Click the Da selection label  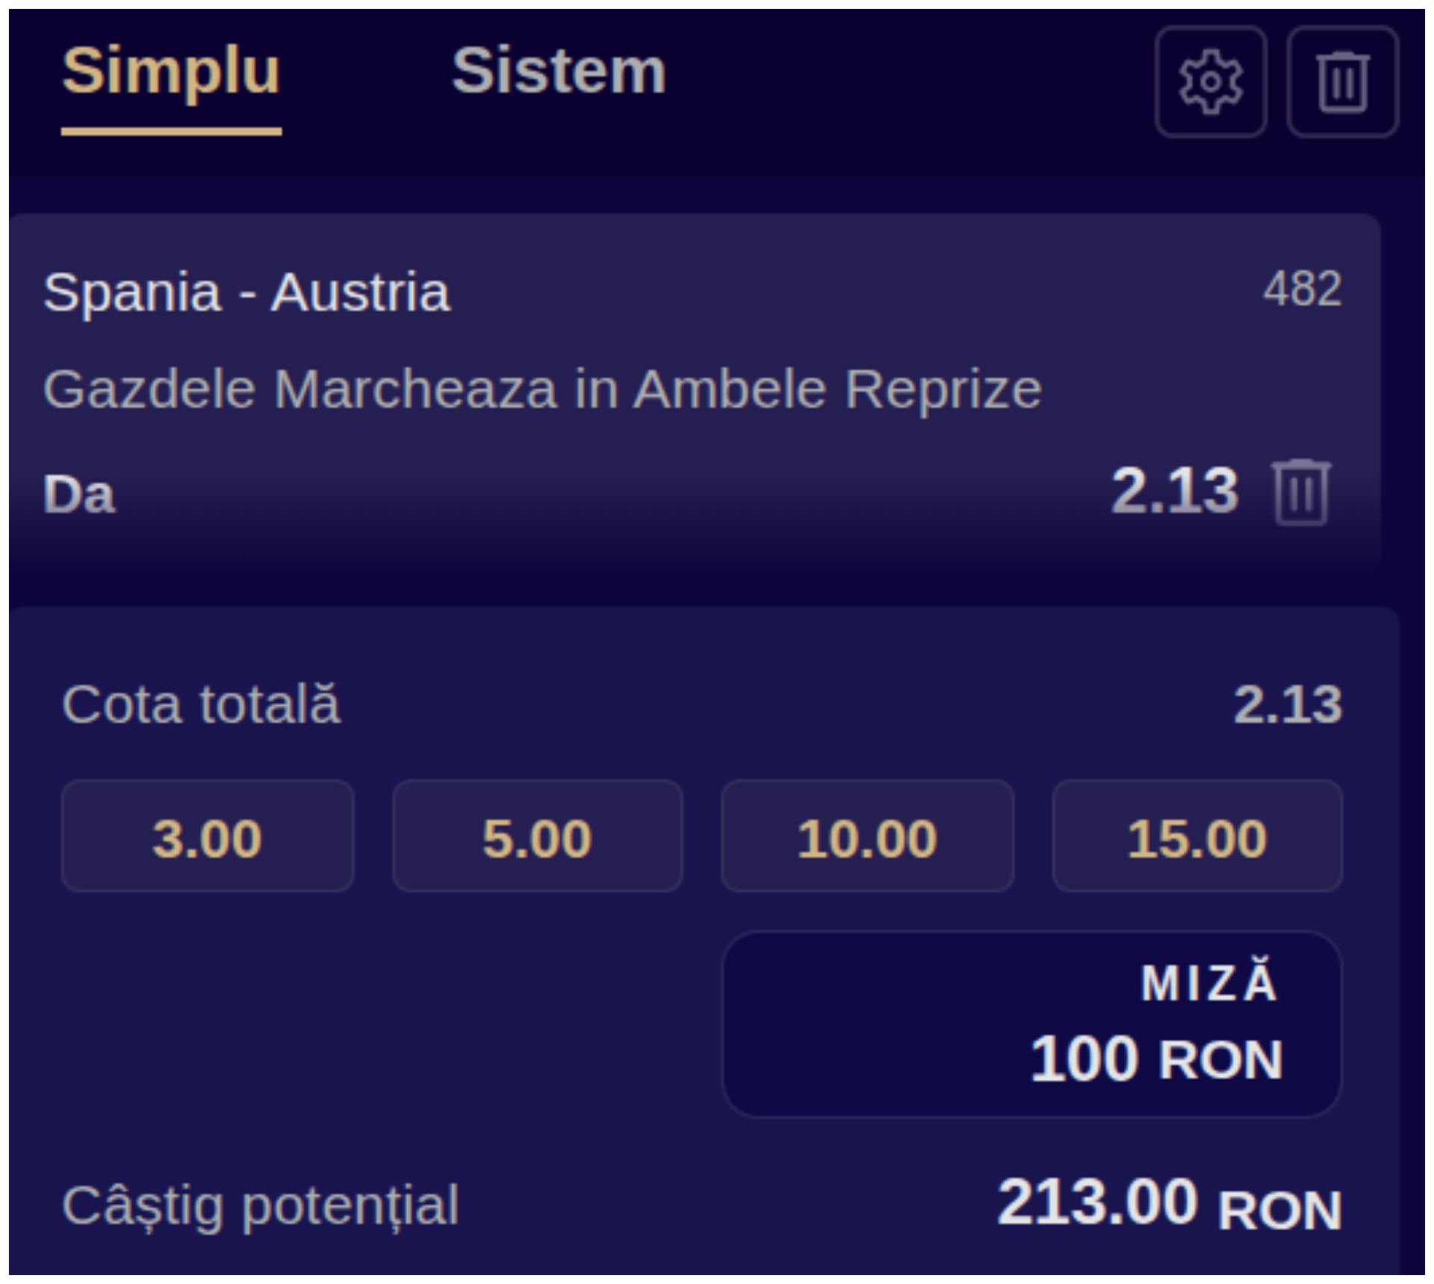tap(79, 494)
